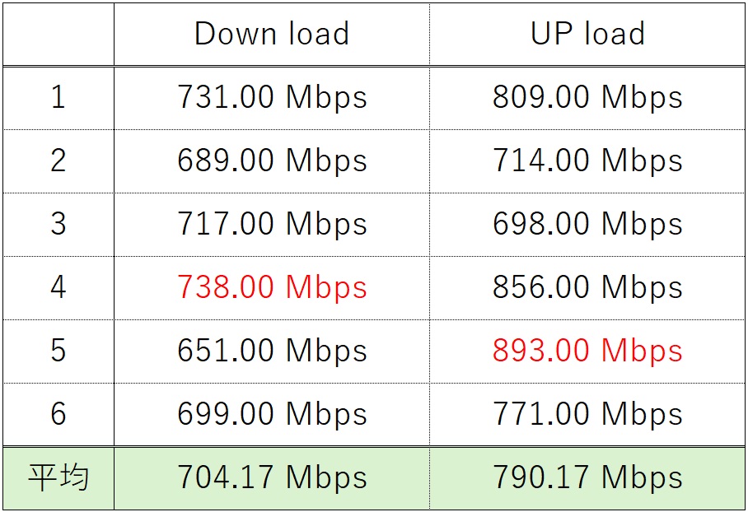748x512 pixels.
Task: Click the Down load column header
Action: [272, 34]
